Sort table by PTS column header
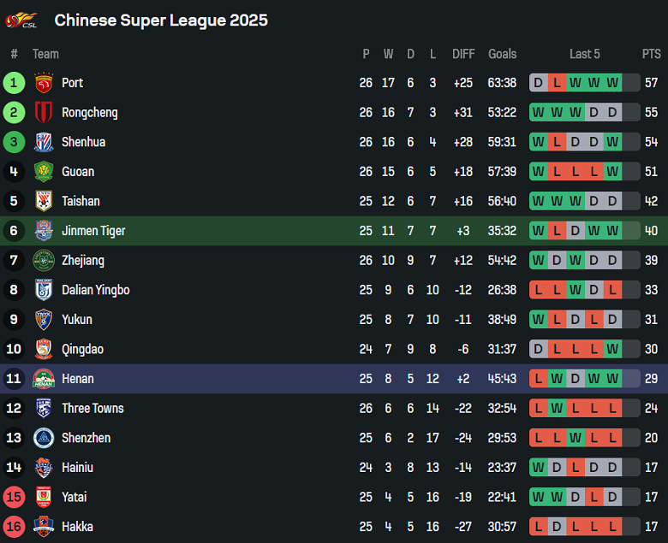The width and height of the screenshot is (668, 543). pos(651,54)
